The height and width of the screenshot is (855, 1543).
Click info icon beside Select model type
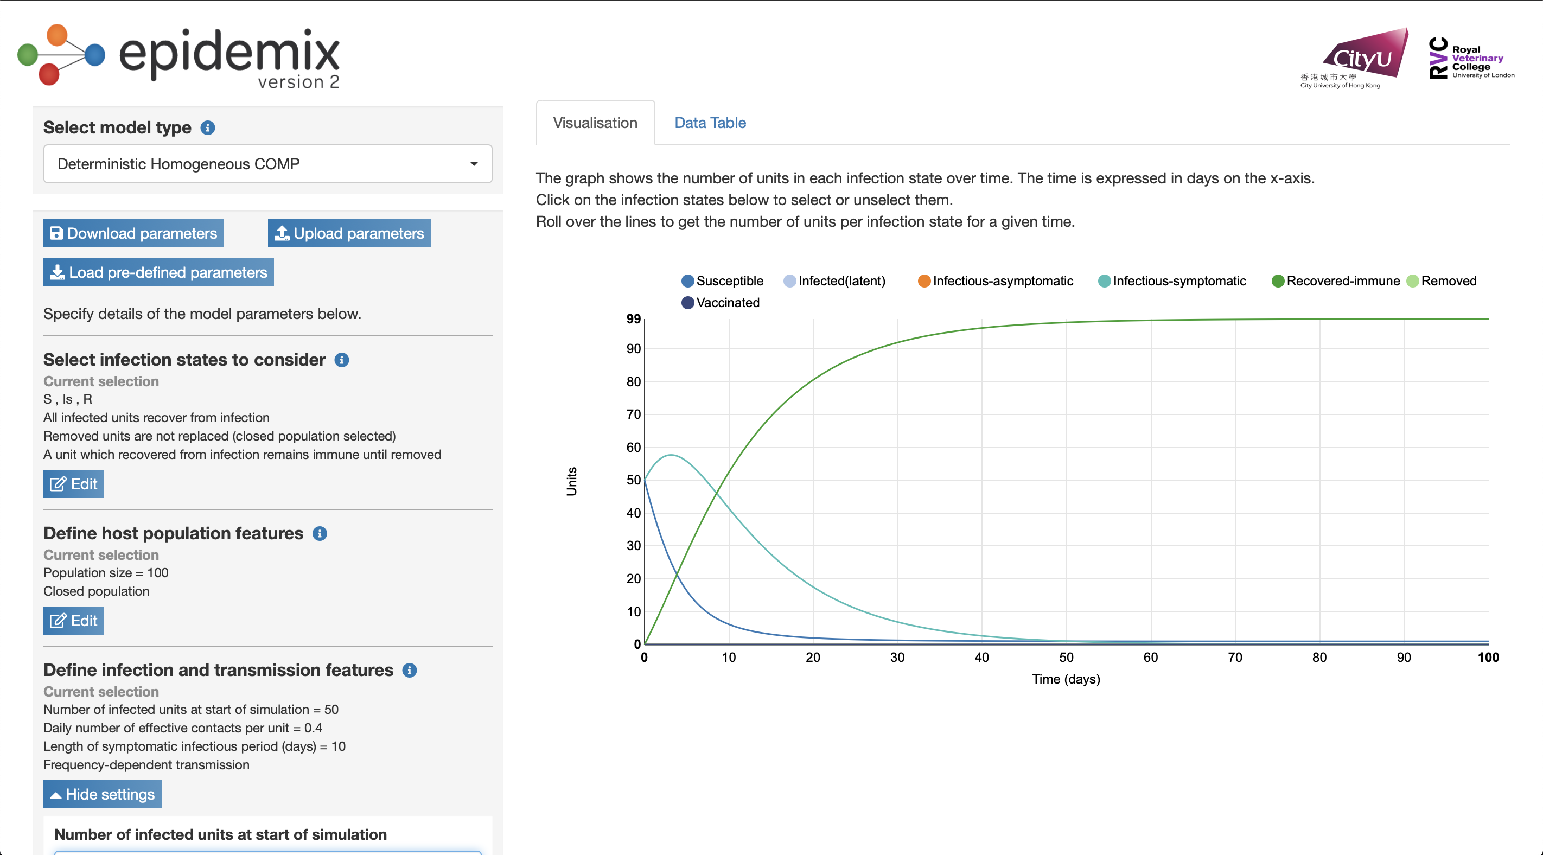(x=207, y=127)
